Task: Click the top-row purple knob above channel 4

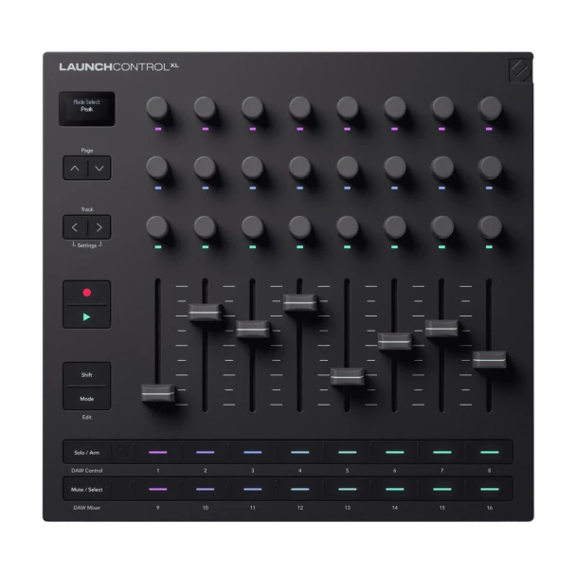Action: pos(299,108)
